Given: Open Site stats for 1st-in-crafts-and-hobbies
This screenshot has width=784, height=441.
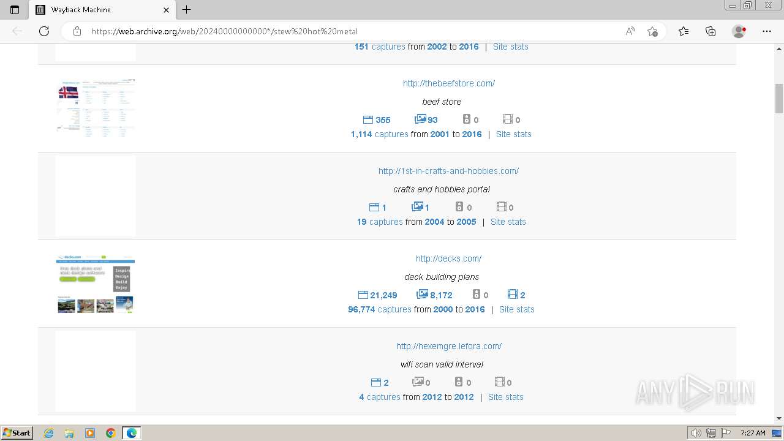Looking at the screenshot, I should (508, 222).
